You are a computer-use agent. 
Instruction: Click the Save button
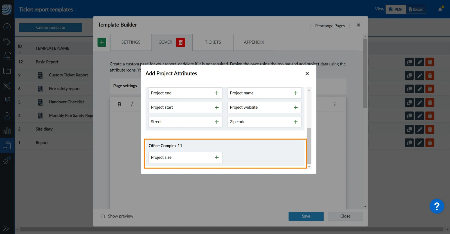tap(306, 216)
